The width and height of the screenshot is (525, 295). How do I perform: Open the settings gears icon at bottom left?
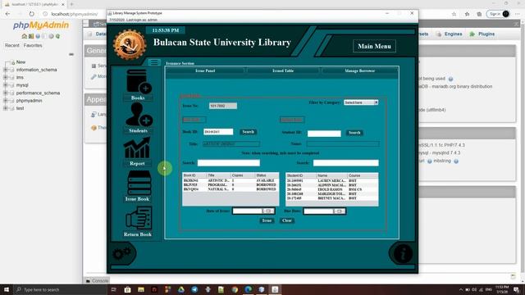pos(122,253)
